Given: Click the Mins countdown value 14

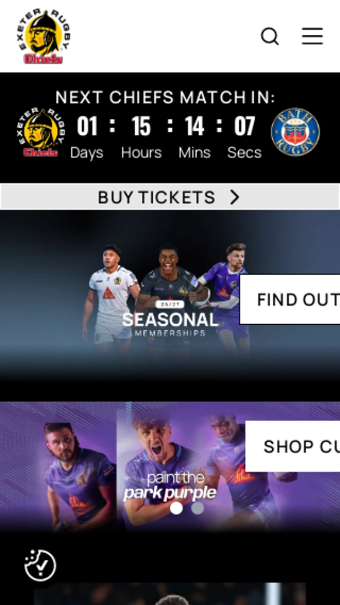Looking at the screenshot, I should tap(194, 126).
